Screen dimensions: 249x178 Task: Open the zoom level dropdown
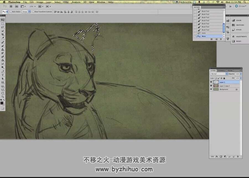pyautogui.click(x=33, y=6)
